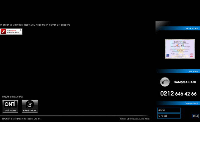Click the EKLE button

195,116
